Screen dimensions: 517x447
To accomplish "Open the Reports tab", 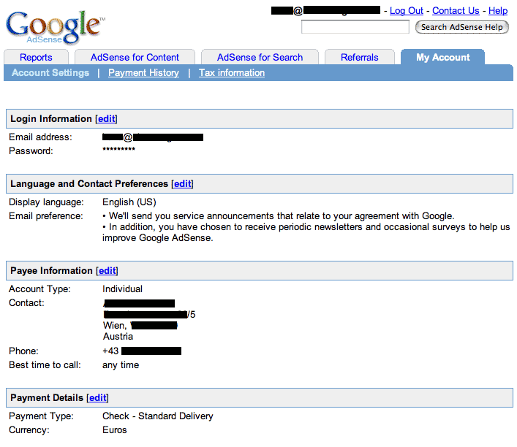I will (x=36, y=57).
